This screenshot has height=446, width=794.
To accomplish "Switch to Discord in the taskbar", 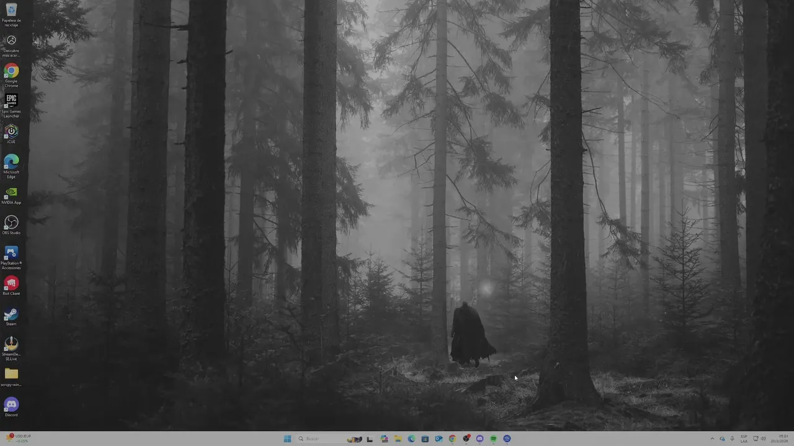I will [480, 439].
